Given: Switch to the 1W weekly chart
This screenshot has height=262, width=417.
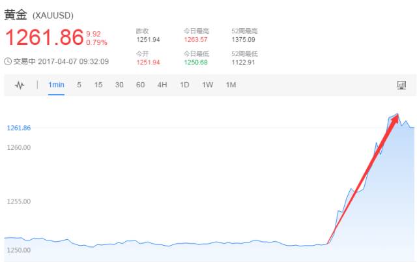Looking at the screenshot, I should (207, 85).
